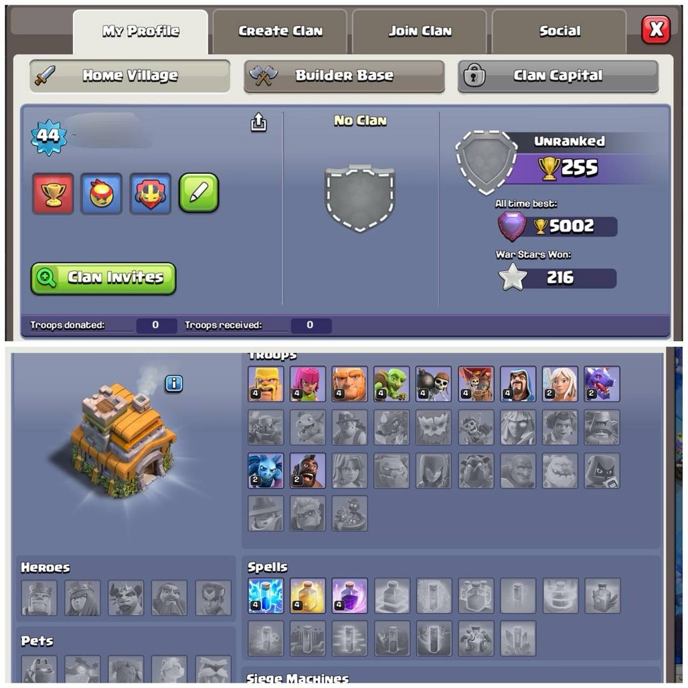Select the Minion troop icon
688x688 pixels.
tap(266, 470)
